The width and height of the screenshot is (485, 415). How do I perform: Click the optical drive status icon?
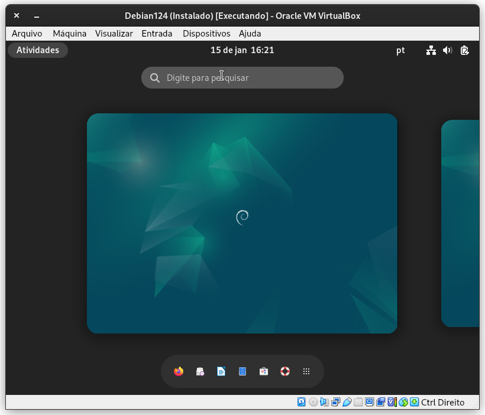point(313,402)
